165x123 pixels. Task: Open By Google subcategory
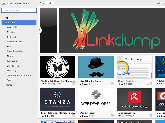tap(12, 37)
